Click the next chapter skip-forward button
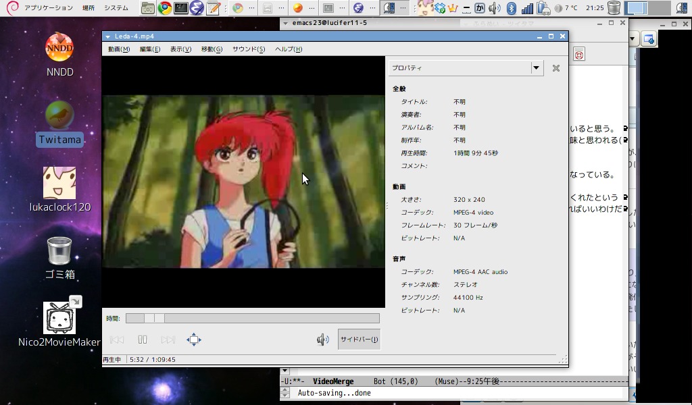 pyautogui.click(x=168, y=340)
